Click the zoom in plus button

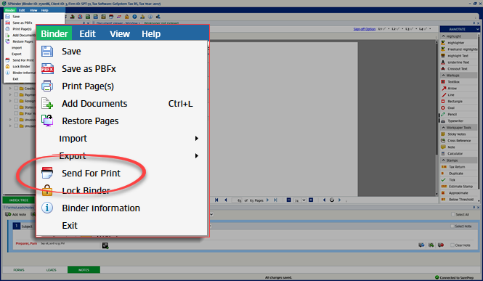click(311, 200)
